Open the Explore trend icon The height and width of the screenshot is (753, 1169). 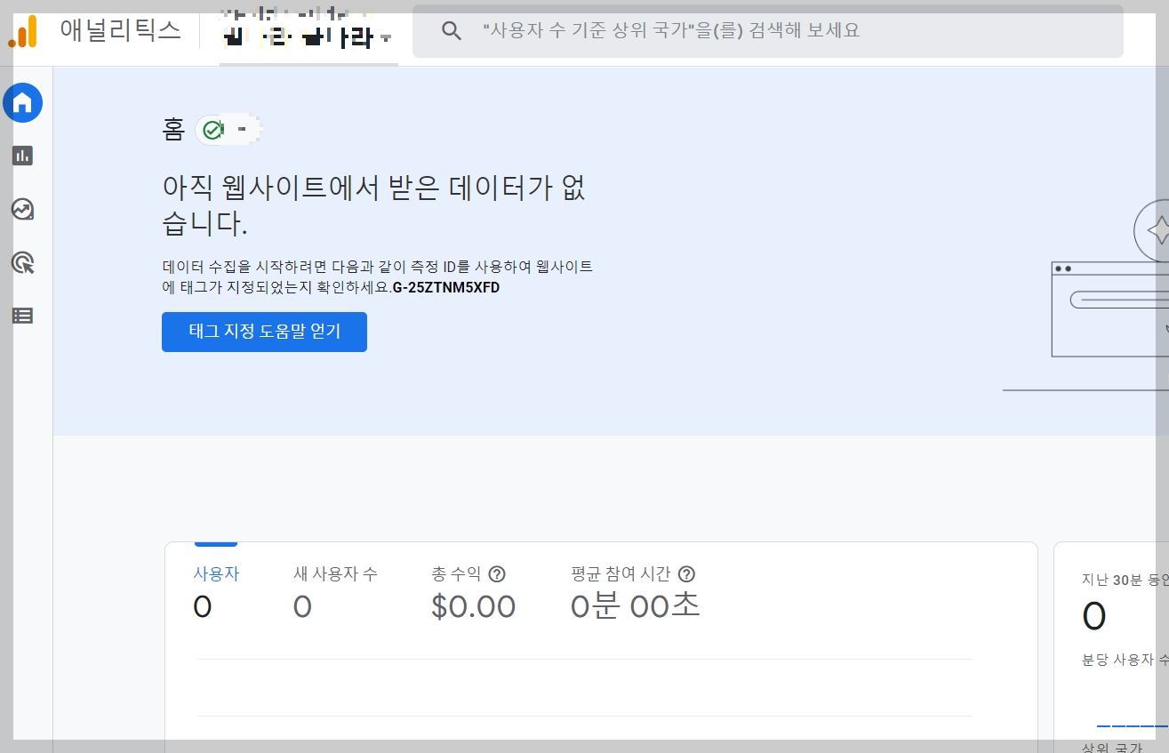(x=22, y=209)
